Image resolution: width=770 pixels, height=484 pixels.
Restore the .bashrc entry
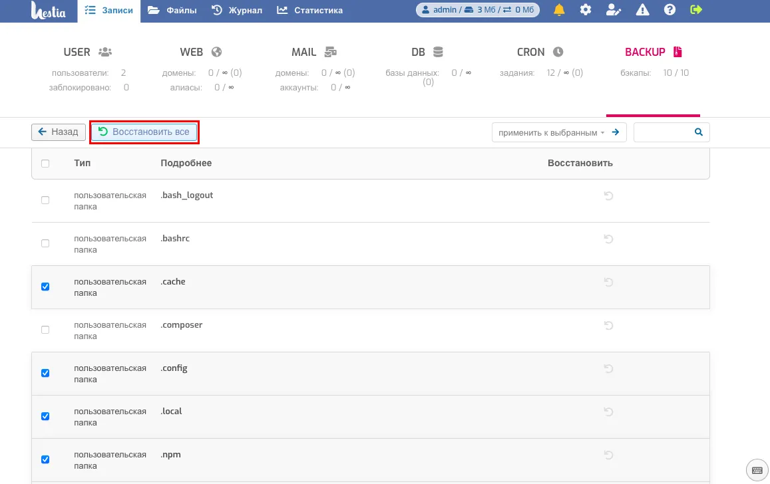coord(608,239)
